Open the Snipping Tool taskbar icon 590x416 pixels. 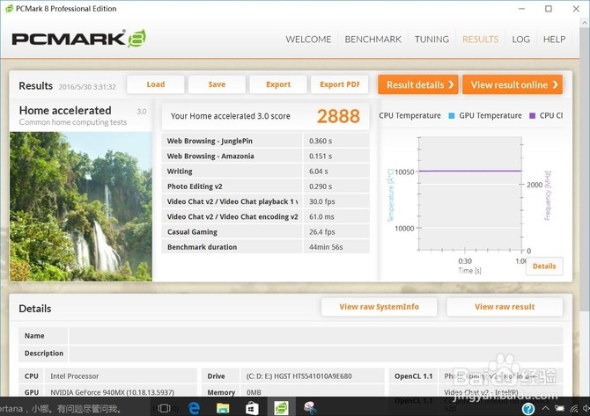[310, 408]
